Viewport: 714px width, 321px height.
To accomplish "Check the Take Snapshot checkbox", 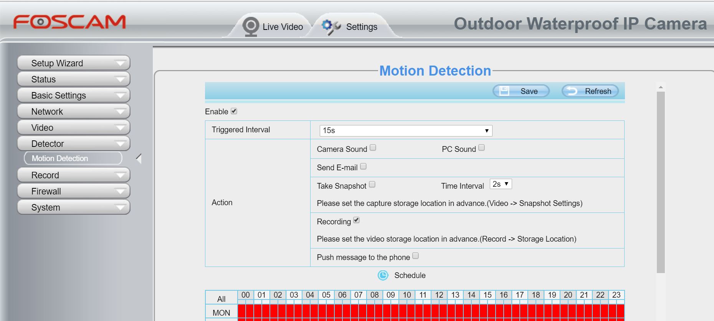I will pos(372,184).
